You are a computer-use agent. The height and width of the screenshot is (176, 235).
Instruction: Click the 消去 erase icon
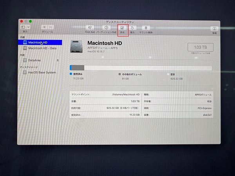122,28
